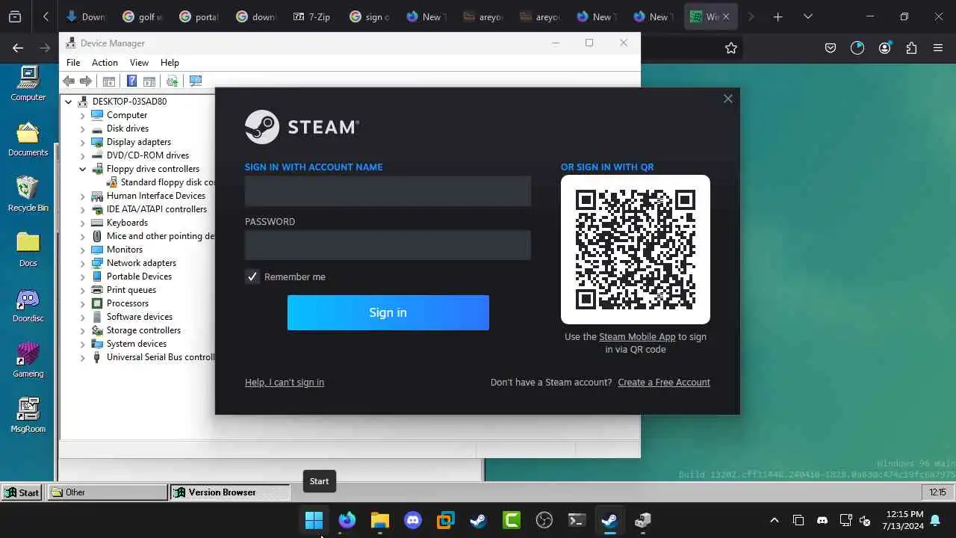Click the Create a Free Account link
This screenshot has height=538, width=956.
point(664,382)
